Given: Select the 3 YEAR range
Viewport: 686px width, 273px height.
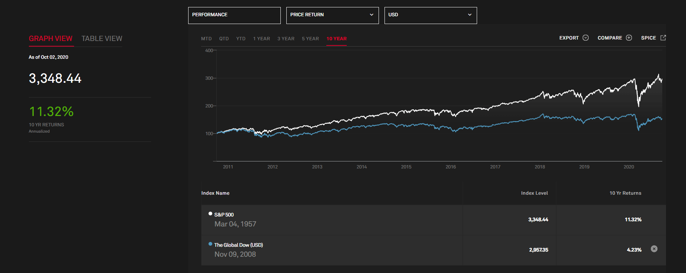Looking at the screenshot, I should pyautogui.click(x=286, y=39).
